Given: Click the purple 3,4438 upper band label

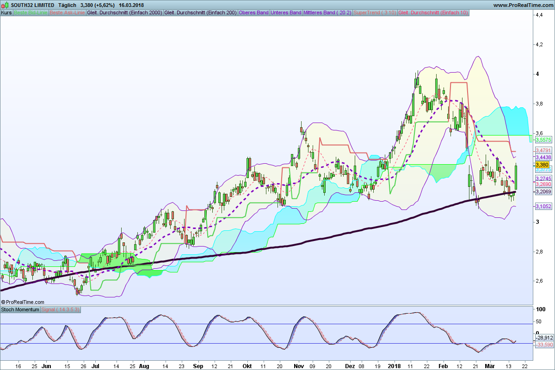Looking at the screenshot, I should [543, 157].
